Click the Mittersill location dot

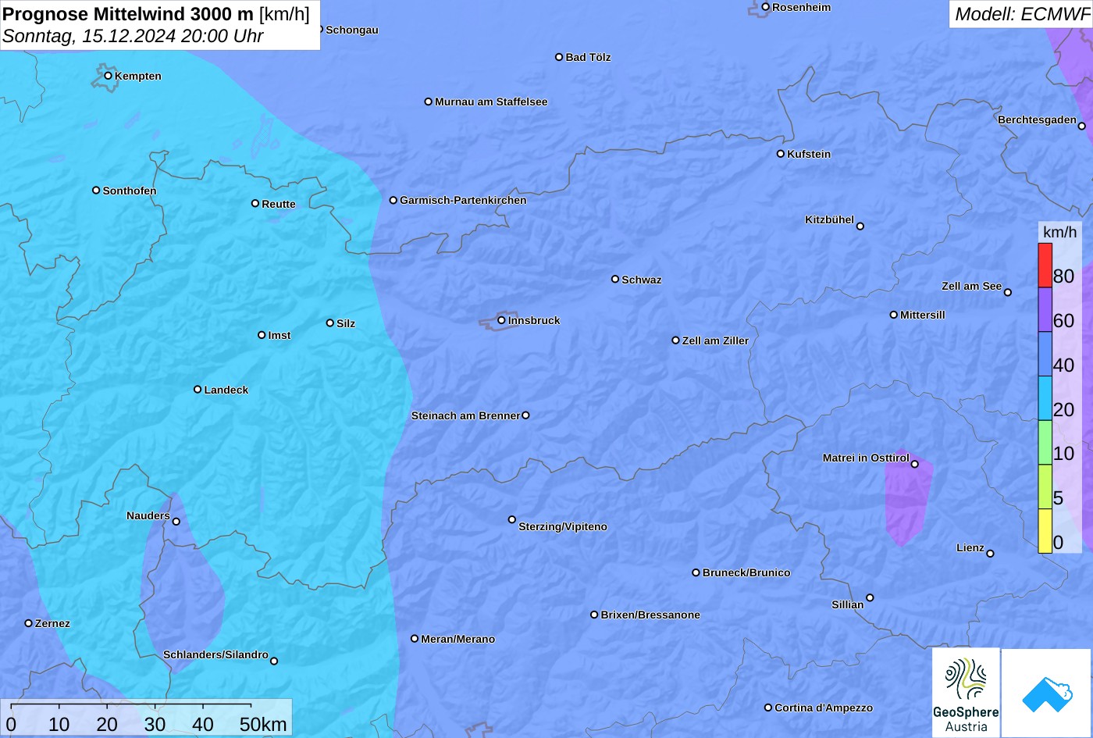(x=894, y=315)
